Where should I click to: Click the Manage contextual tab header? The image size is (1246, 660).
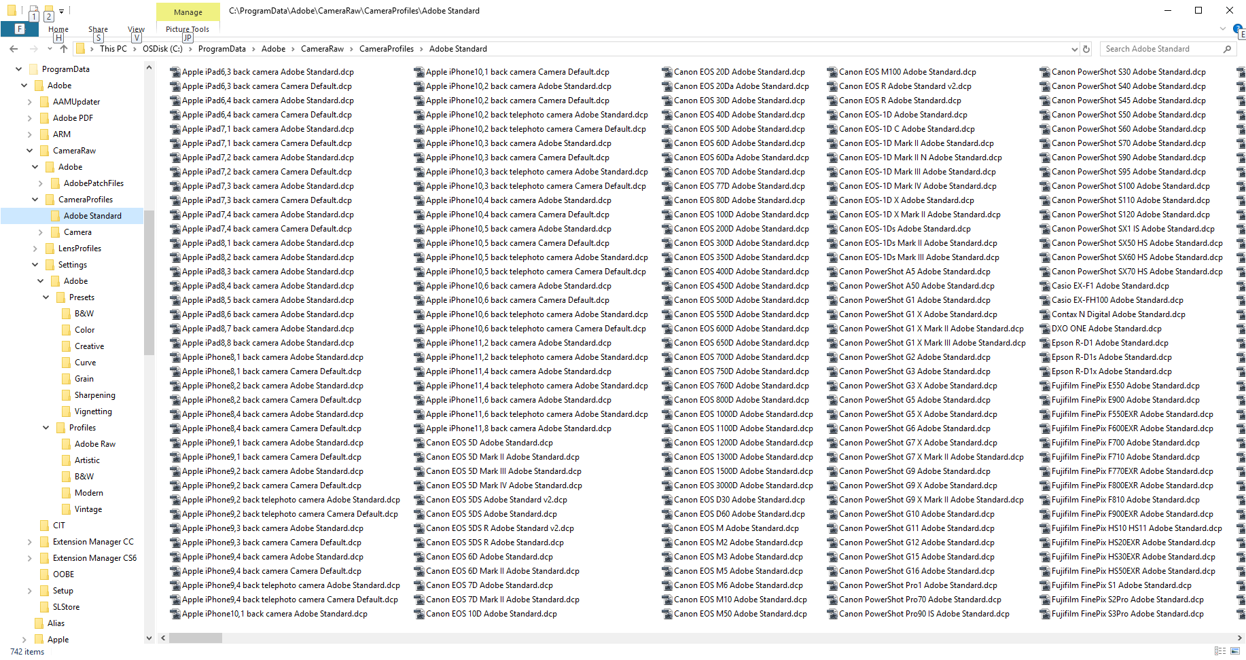[x=188, y=12]
